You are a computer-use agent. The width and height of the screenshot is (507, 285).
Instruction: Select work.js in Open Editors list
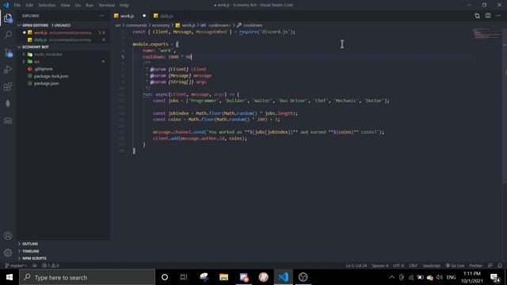coord(63,32)
